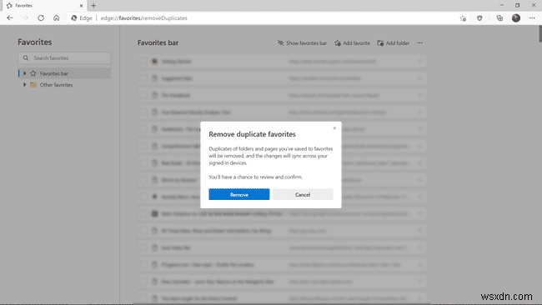This screenshot has height=305, width=542.
Task: Tick the checkbox of the first favorites row
Action: click(x=143, y=62)
